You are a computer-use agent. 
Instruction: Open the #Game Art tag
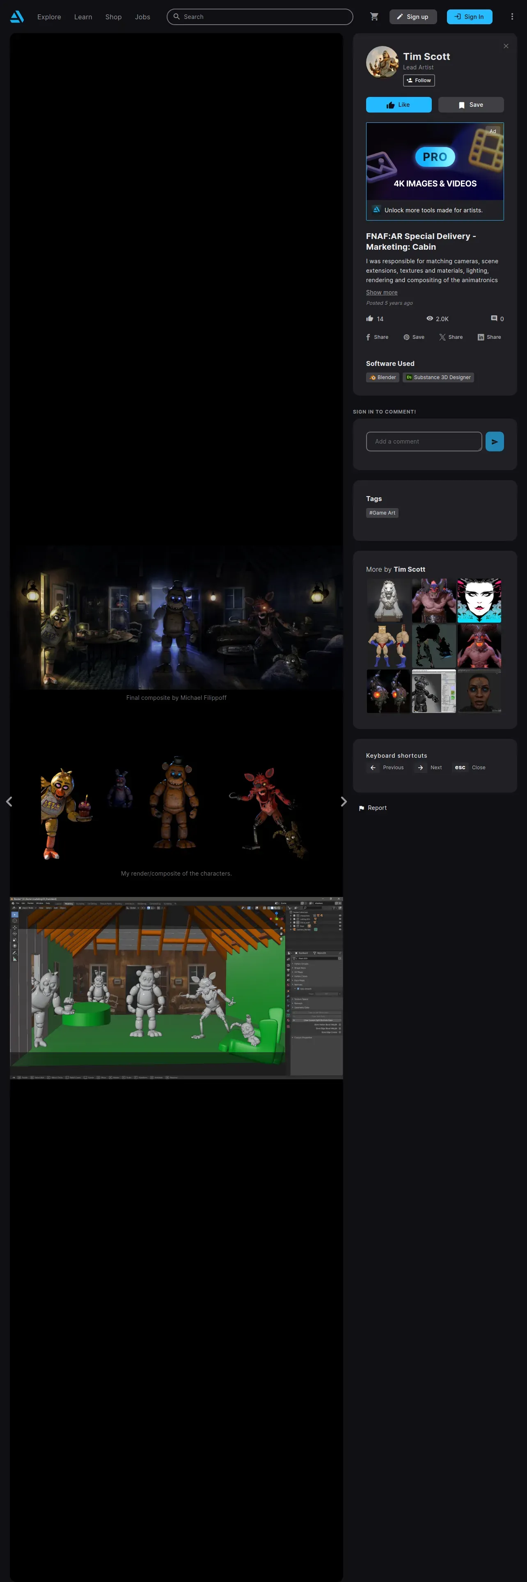tap(382, 513)
